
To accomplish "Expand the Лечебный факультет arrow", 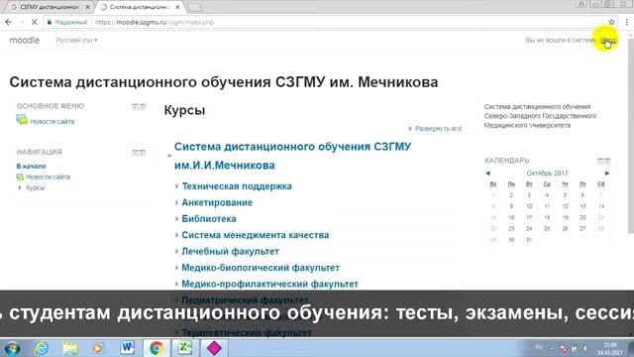I will click(176, 251).
